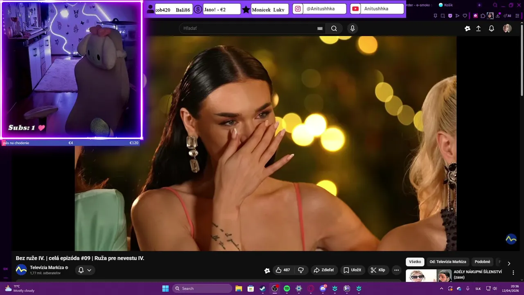Open Discord from the taskbar
524x295 pixels.
tap(323, 288)
